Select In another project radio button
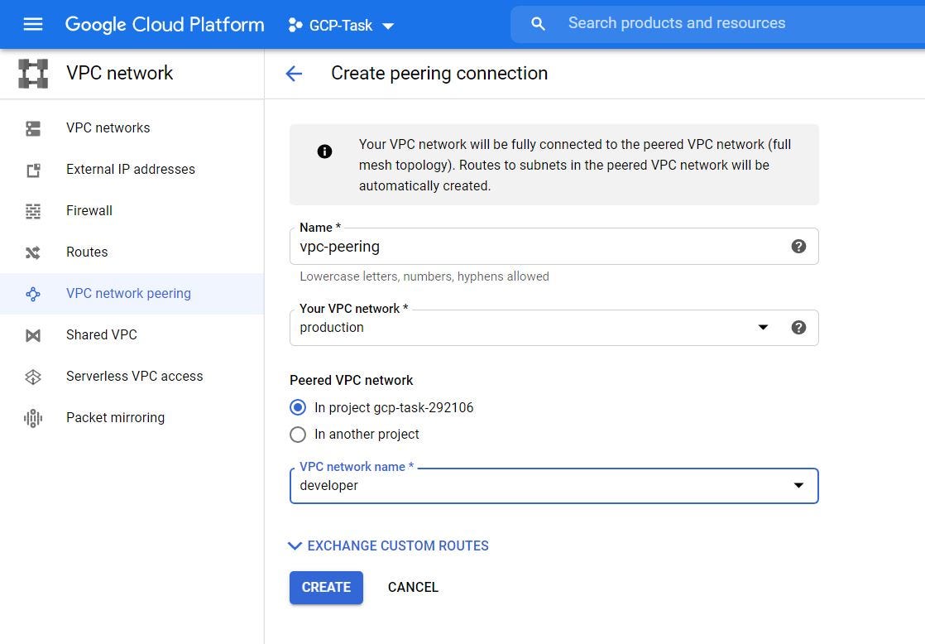 pos(298,435)
